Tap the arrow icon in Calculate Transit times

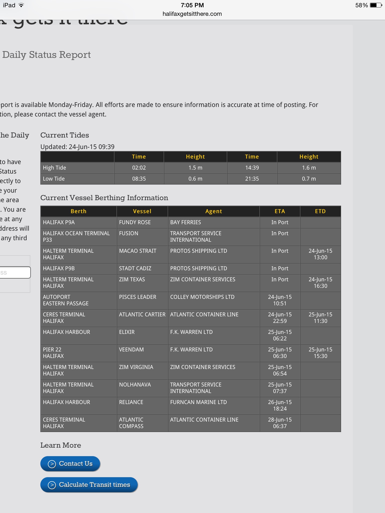52,485
